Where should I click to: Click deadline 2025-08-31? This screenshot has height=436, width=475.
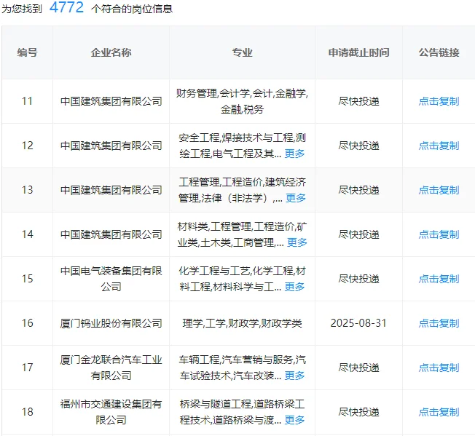pos(358,323)
